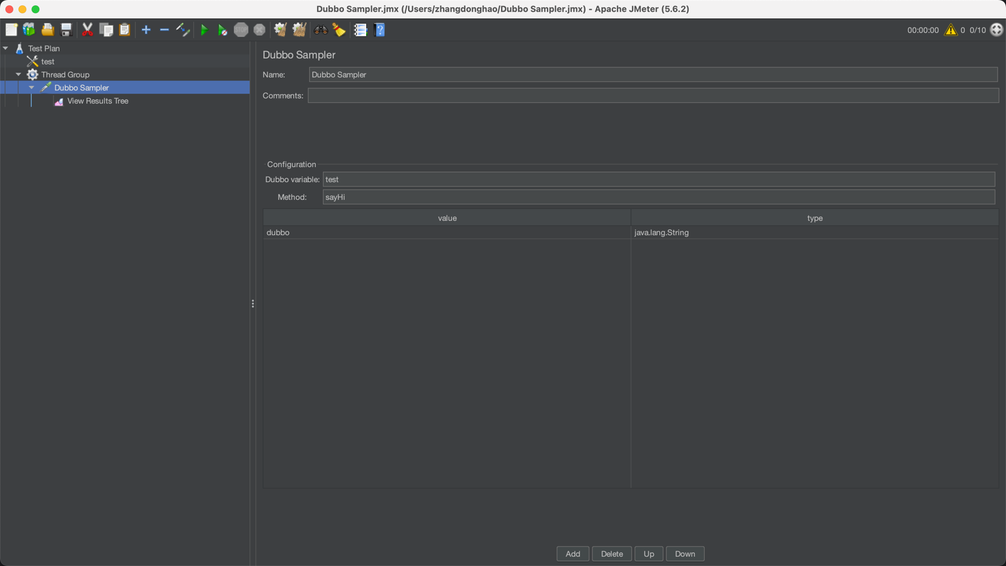
Task: Select the Dubbo Sampler tree row
Action: click(x=124, y=87)
